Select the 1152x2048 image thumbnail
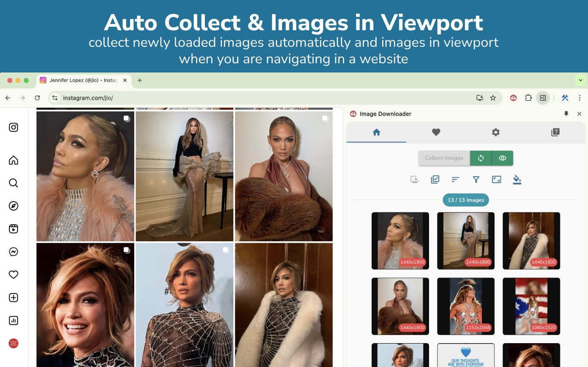The height and width of the screenshot is (367, 588). [x=466, y=306]
